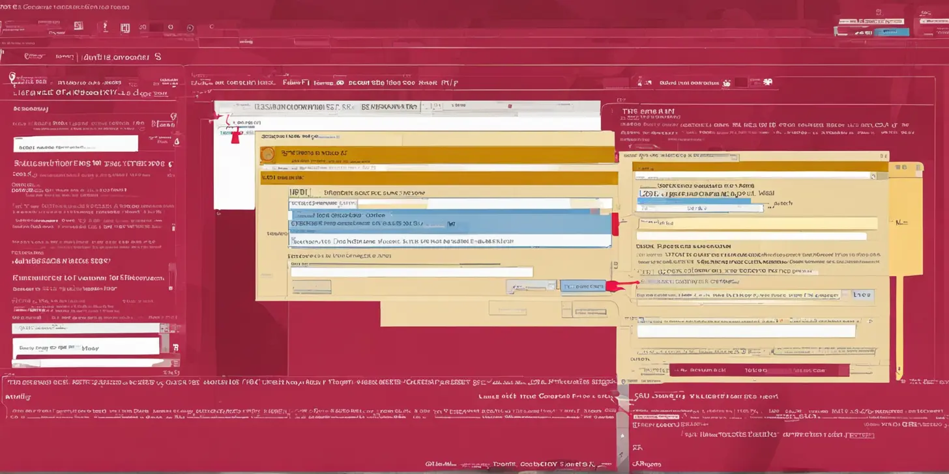Click the small icon ending the right dialog's top field
This screenshot has height=474, width=949.
coord(873,176)
